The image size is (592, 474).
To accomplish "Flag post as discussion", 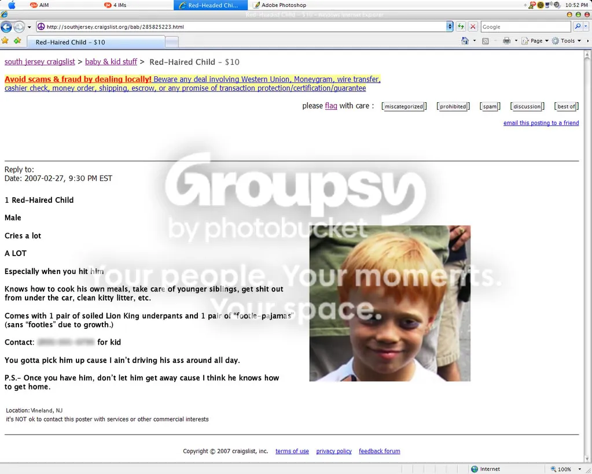I will 527,106.
